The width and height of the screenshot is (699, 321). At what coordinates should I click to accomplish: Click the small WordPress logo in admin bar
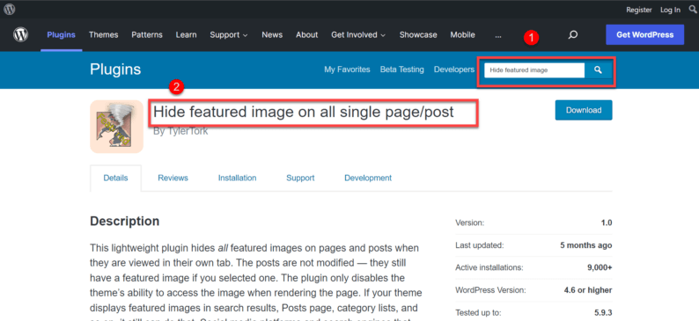10,9
